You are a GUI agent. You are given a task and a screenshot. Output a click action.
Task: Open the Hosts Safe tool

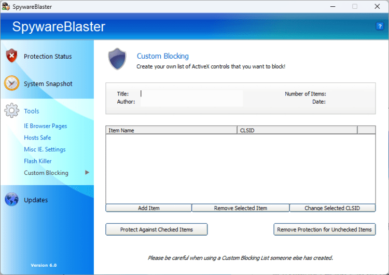click(x=37, y=137)
